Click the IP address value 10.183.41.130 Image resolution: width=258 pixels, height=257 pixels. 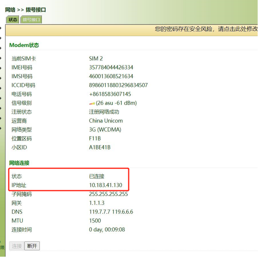tap(105, 185)
